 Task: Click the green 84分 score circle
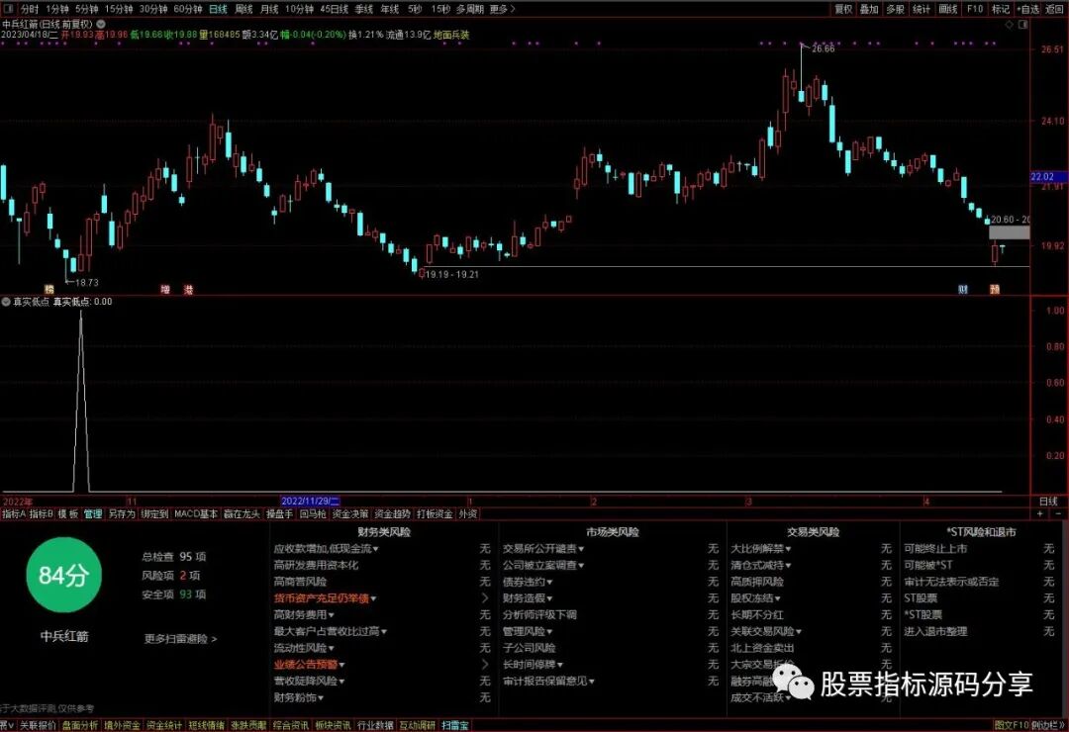(63, 576)
